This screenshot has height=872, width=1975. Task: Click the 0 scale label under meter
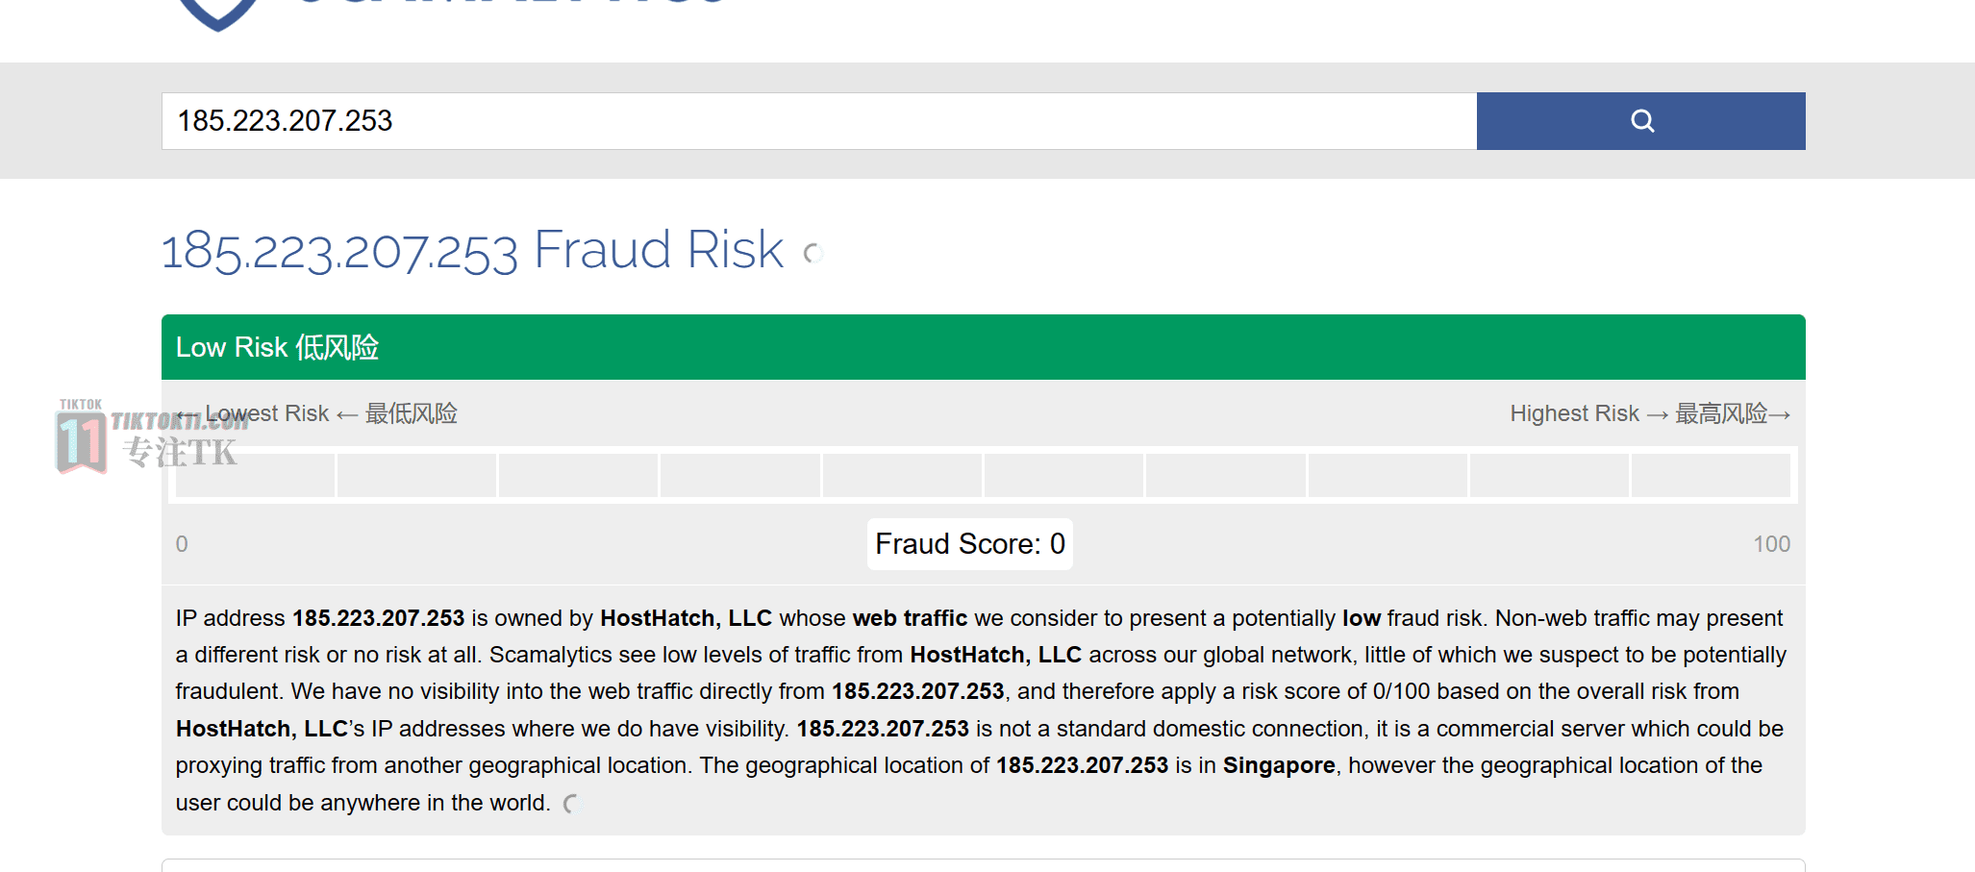[x=182, y=544]
